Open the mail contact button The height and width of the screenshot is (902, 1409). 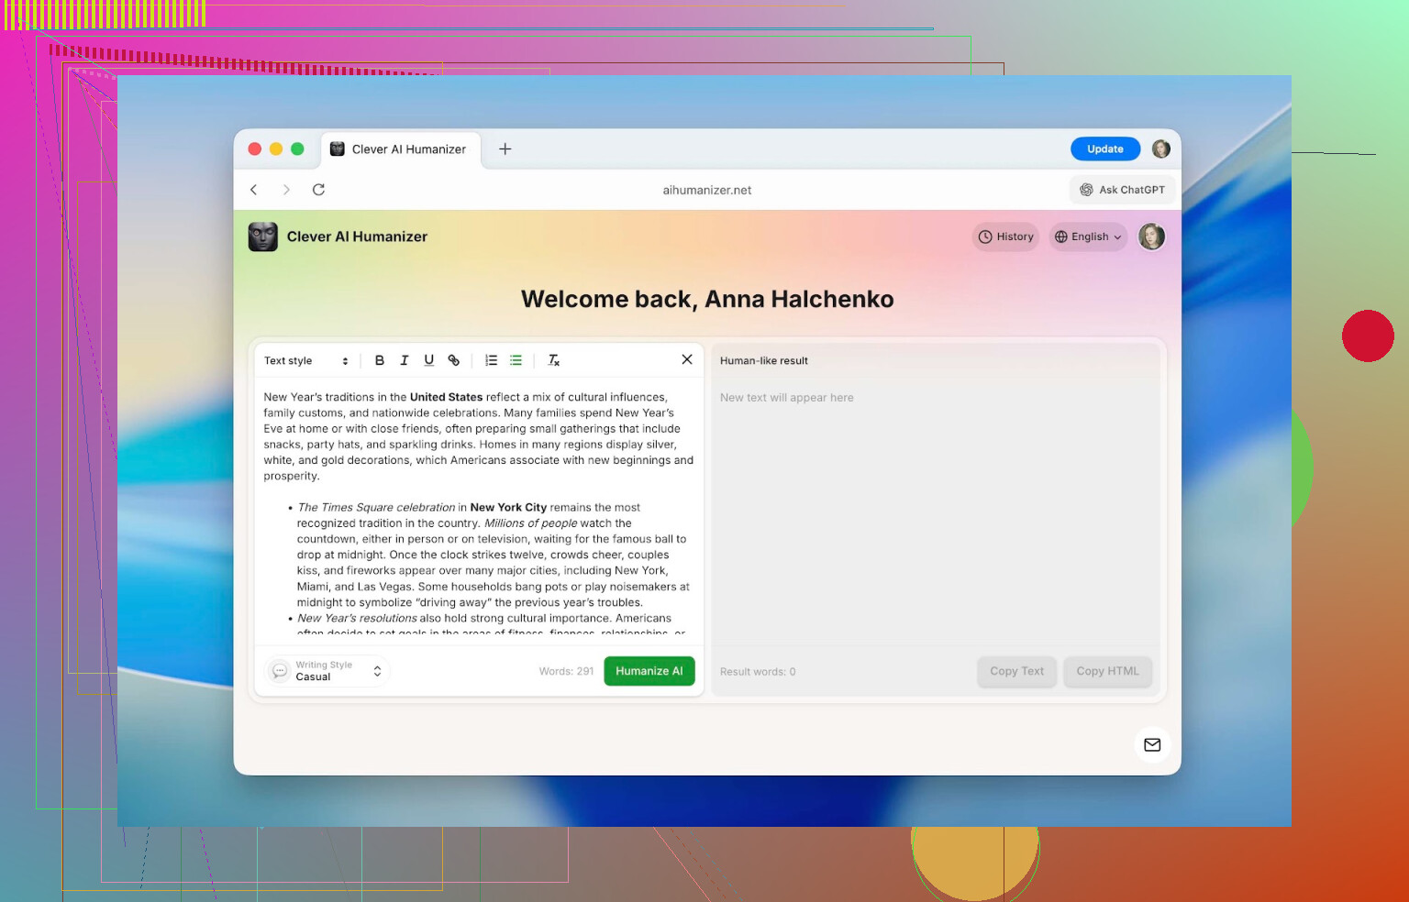pos(1152,744)
